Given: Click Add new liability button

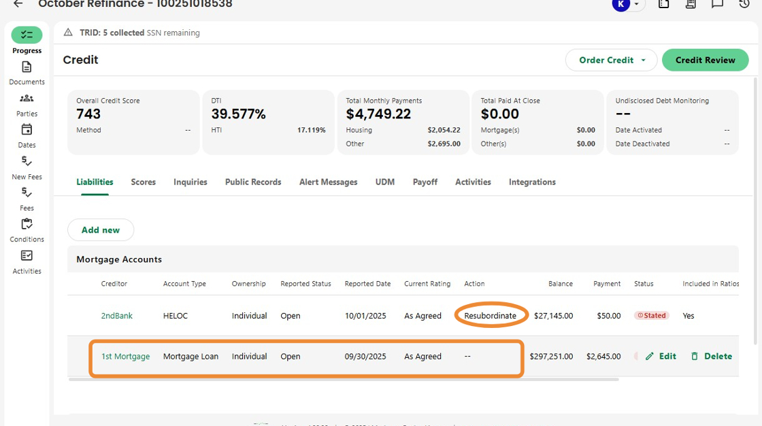Looking at the screenshot, I should point(101,230).
